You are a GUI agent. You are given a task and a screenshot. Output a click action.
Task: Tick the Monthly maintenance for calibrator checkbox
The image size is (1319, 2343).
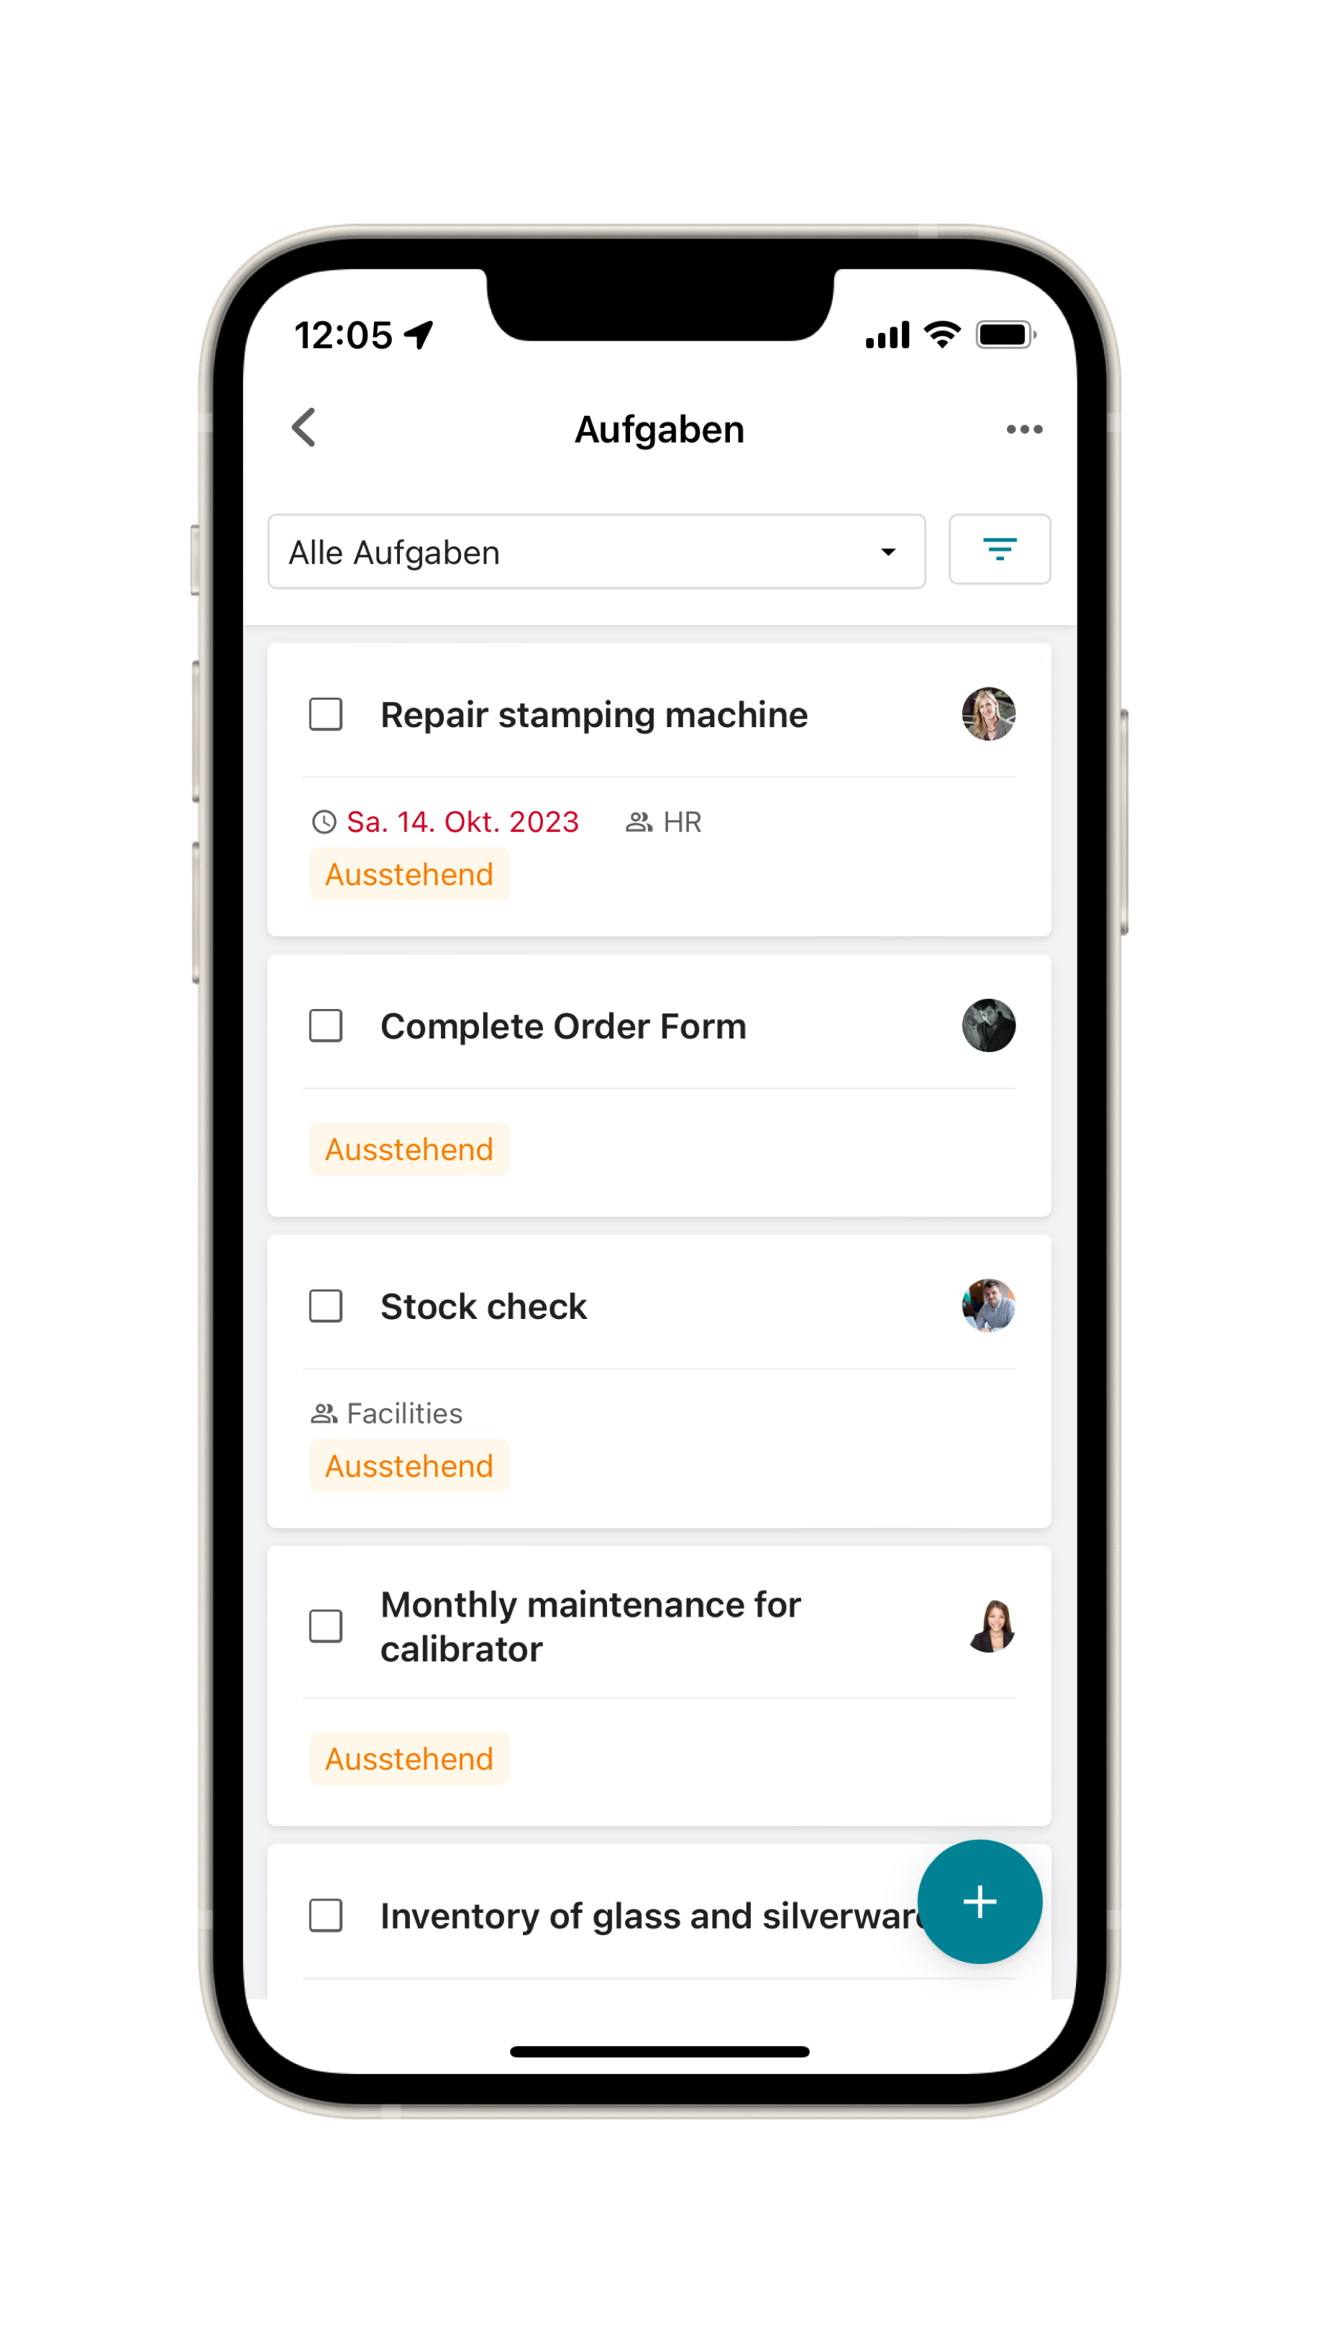point(326,1625)
